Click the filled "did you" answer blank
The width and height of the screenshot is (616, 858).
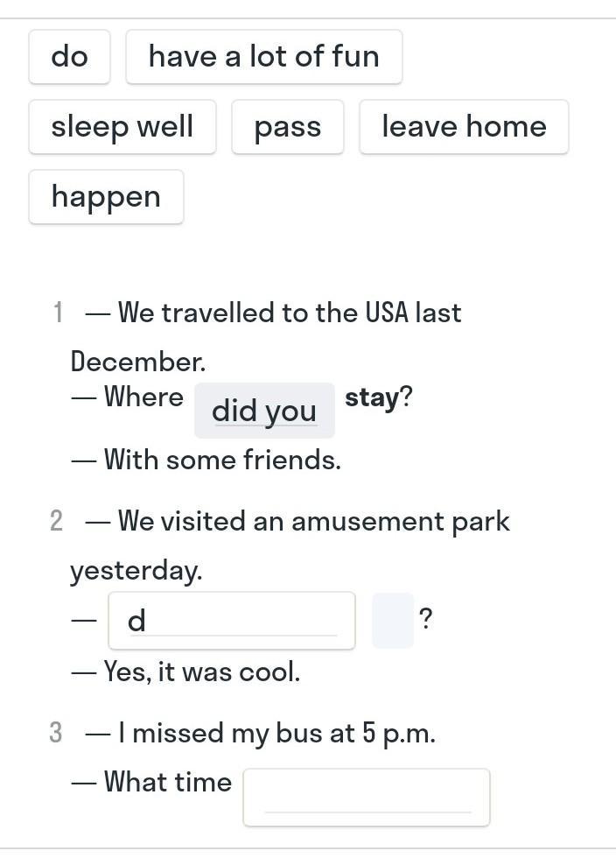click(264, 410)
